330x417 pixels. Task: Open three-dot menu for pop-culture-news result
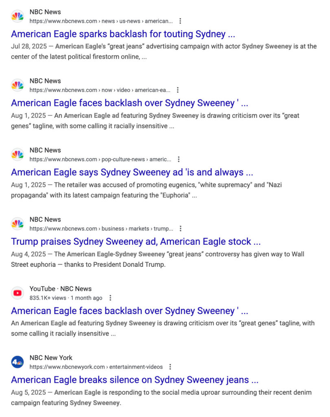coord(179,159)
